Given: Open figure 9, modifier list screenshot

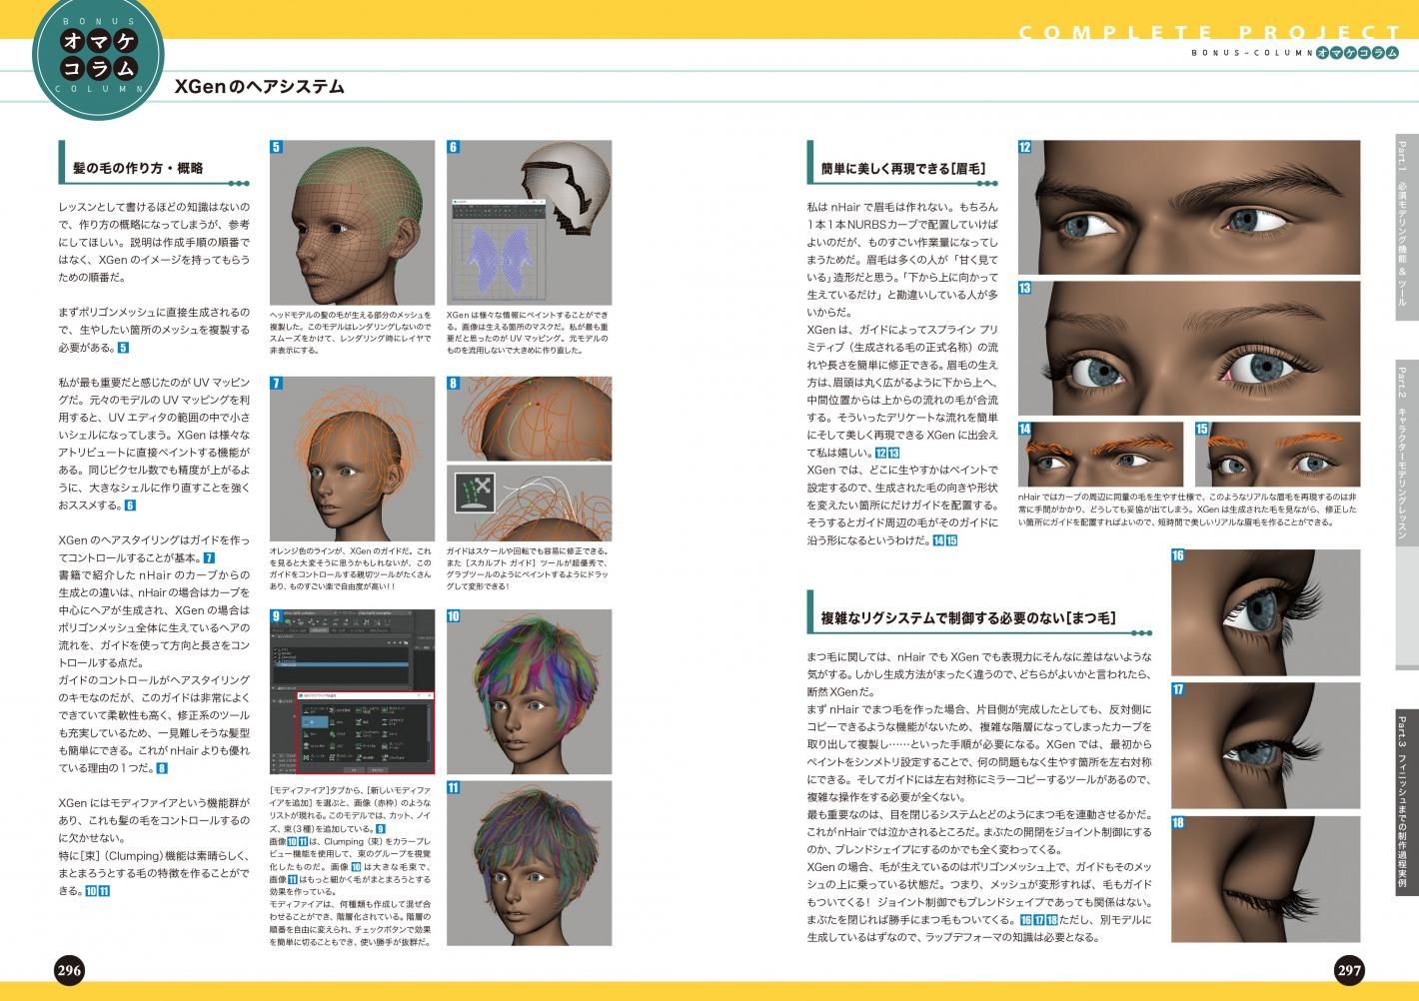Looking at the screenshot, I should (x=352, y=692).
